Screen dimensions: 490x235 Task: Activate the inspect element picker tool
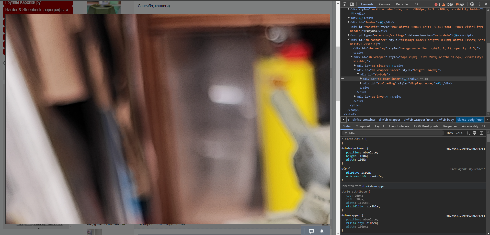tap(345, 4)
